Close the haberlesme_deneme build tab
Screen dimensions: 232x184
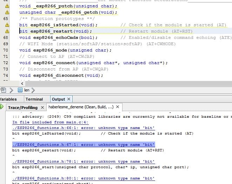coord(118,107)
